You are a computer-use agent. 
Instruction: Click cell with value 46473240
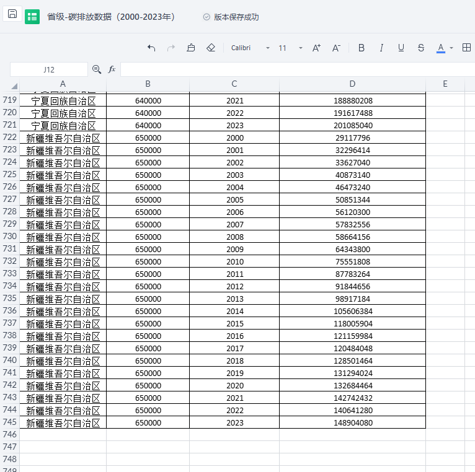[x=353, y=187]
